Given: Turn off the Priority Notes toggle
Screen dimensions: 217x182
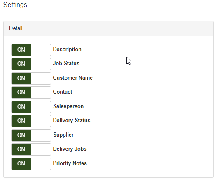Looking at the screenshot, I should click(x=31, y=164).
